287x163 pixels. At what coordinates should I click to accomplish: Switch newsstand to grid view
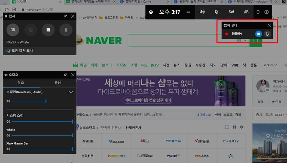click(234, 127)
